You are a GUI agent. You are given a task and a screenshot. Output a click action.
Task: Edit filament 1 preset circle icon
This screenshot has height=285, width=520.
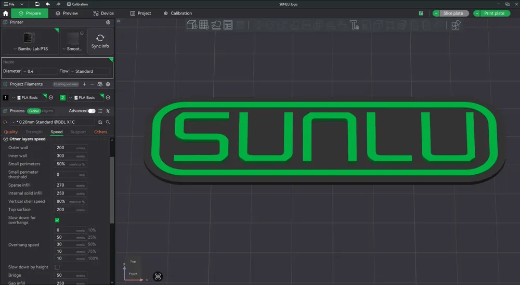[x=51, y=98]
